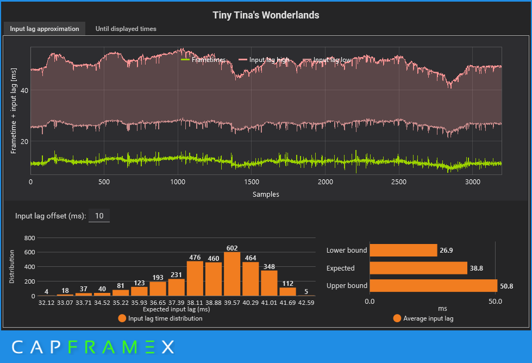This screenshot has height=363, width=532.
Task: Click the CapFrameX logo
Action: [93, 347]
